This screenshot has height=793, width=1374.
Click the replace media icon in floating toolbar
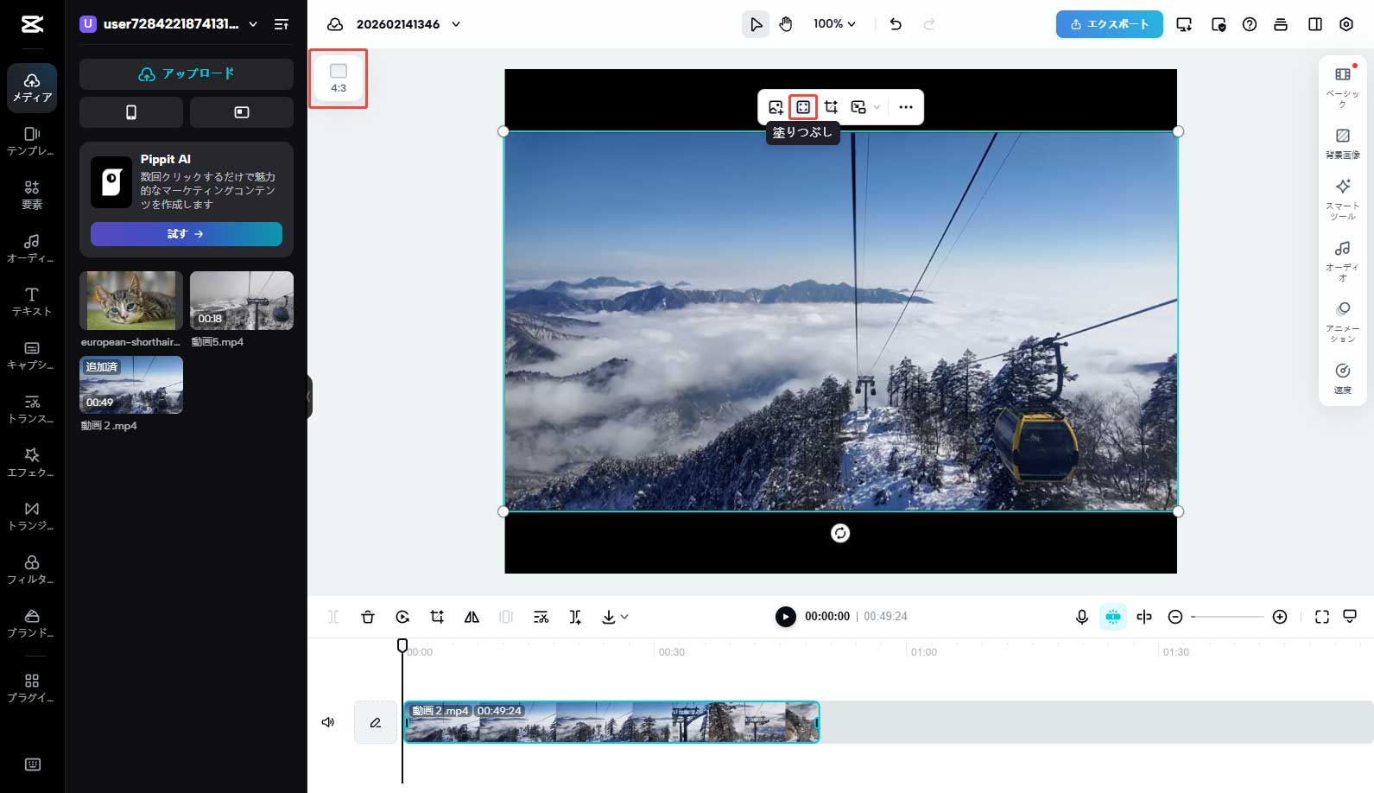(x=776, y=107)
